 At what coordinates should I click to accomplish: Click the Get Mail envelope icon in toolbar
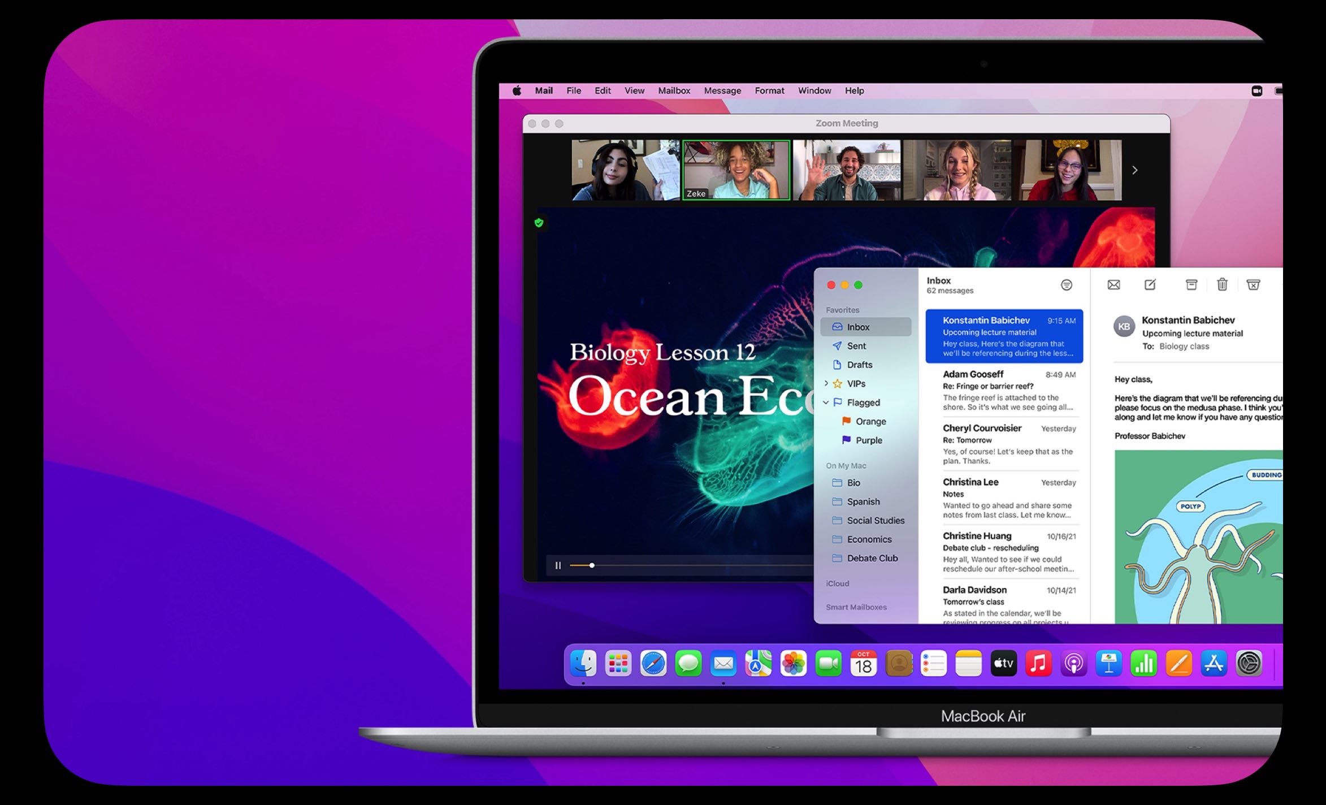1113,284
